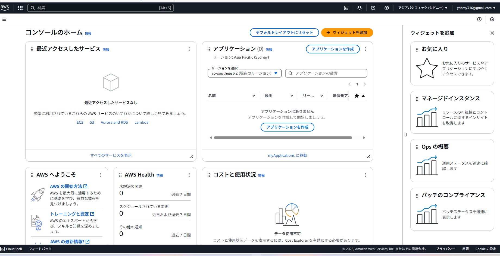Viewport: 500px width, 256px height.
Task: Open options menu of Applications widget
Action: [x=366, y=49]
